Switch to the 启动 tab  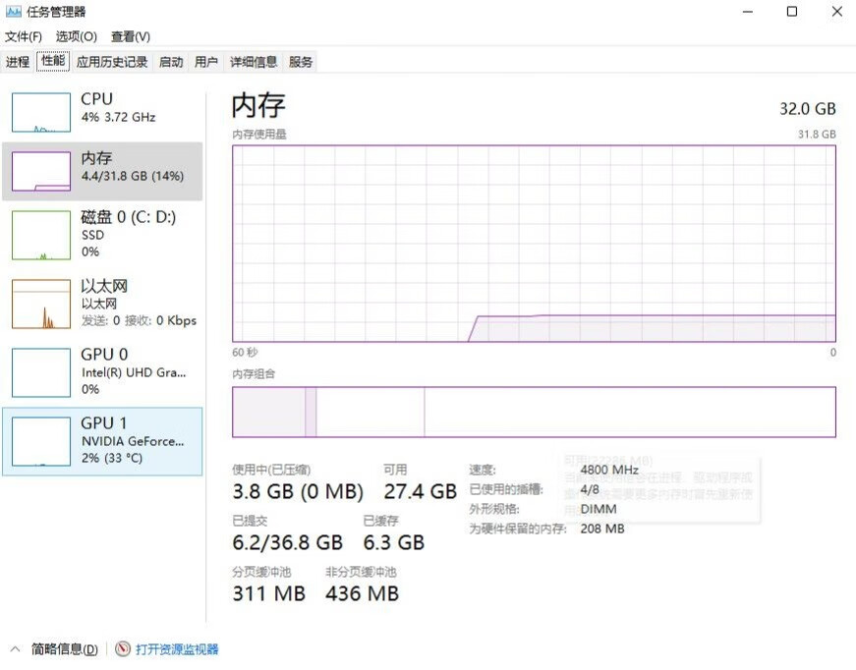pyautogui.click(x=171, y=62)
